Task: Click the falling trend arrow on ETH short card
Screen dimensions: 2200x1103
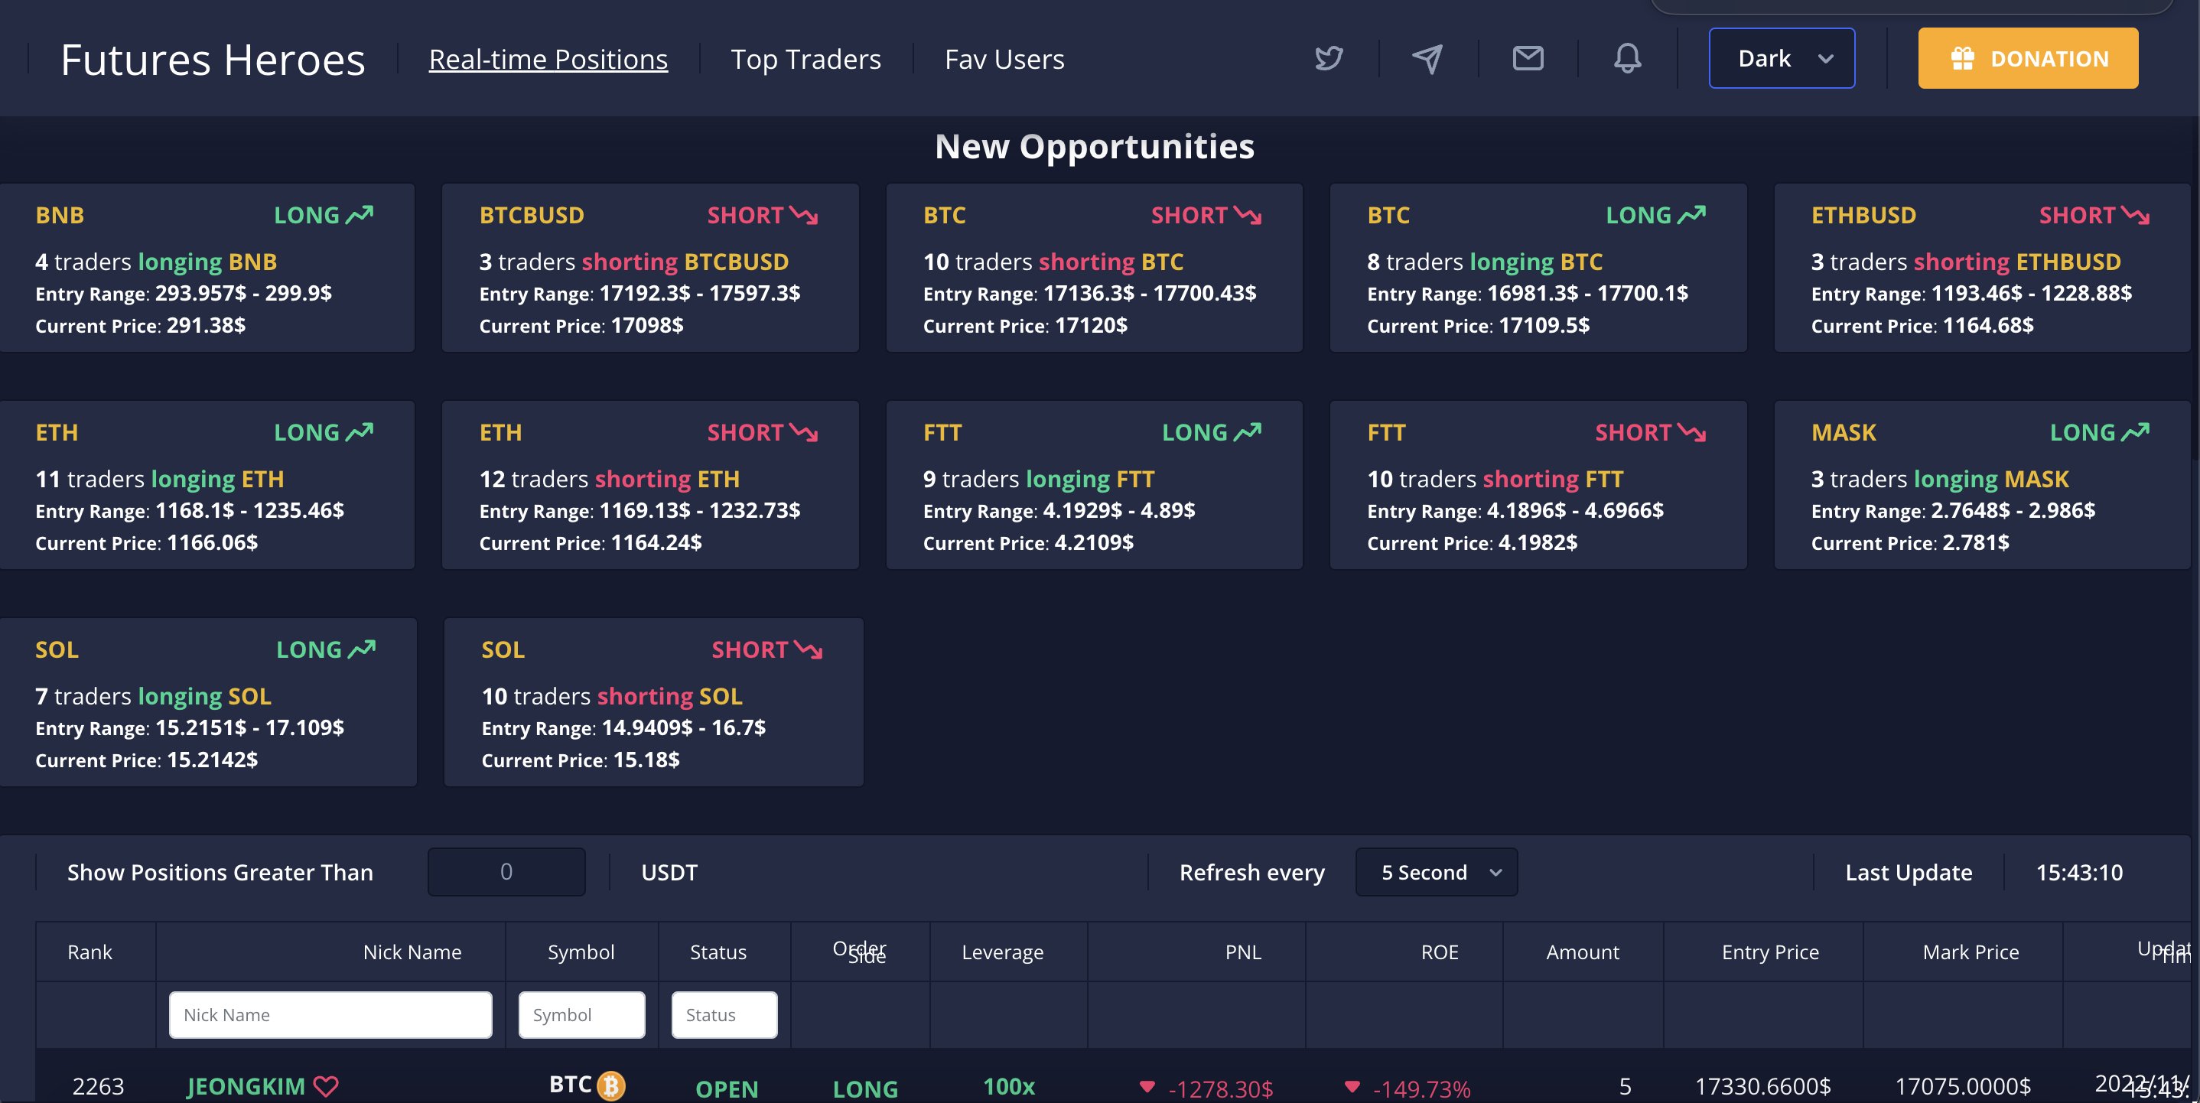Action: tap(804, 432)
